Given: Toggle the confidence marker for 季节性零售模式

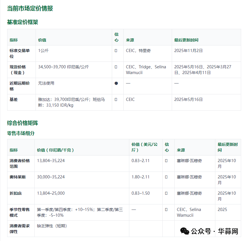Looking at the screenshot, I should 167,209.
